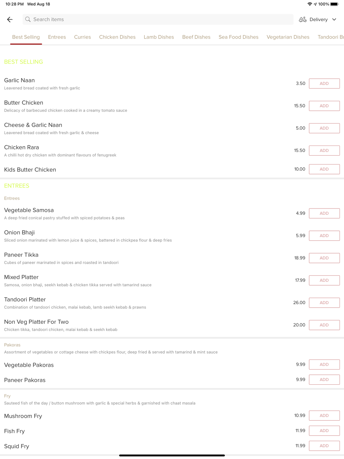Click the search magnifier icon
Image resolution: width=344 pixels, height=459 pixels.
click(x=28, y=20)
